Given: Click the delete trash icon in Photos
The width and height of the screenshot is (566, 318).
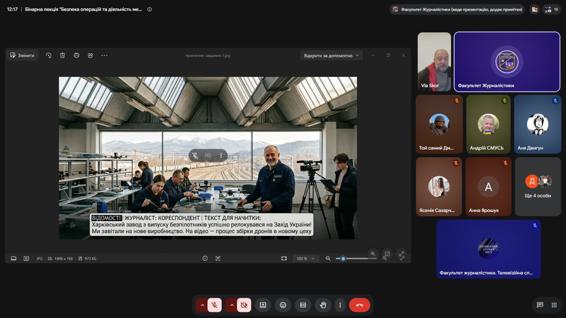Looking at the screenshot, I should tap(62, 55).
